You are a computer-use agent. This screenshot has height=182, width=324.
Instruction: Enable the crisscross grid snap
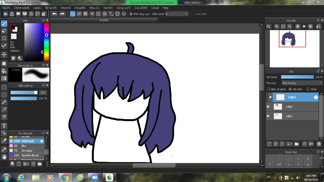pos(85,14)
